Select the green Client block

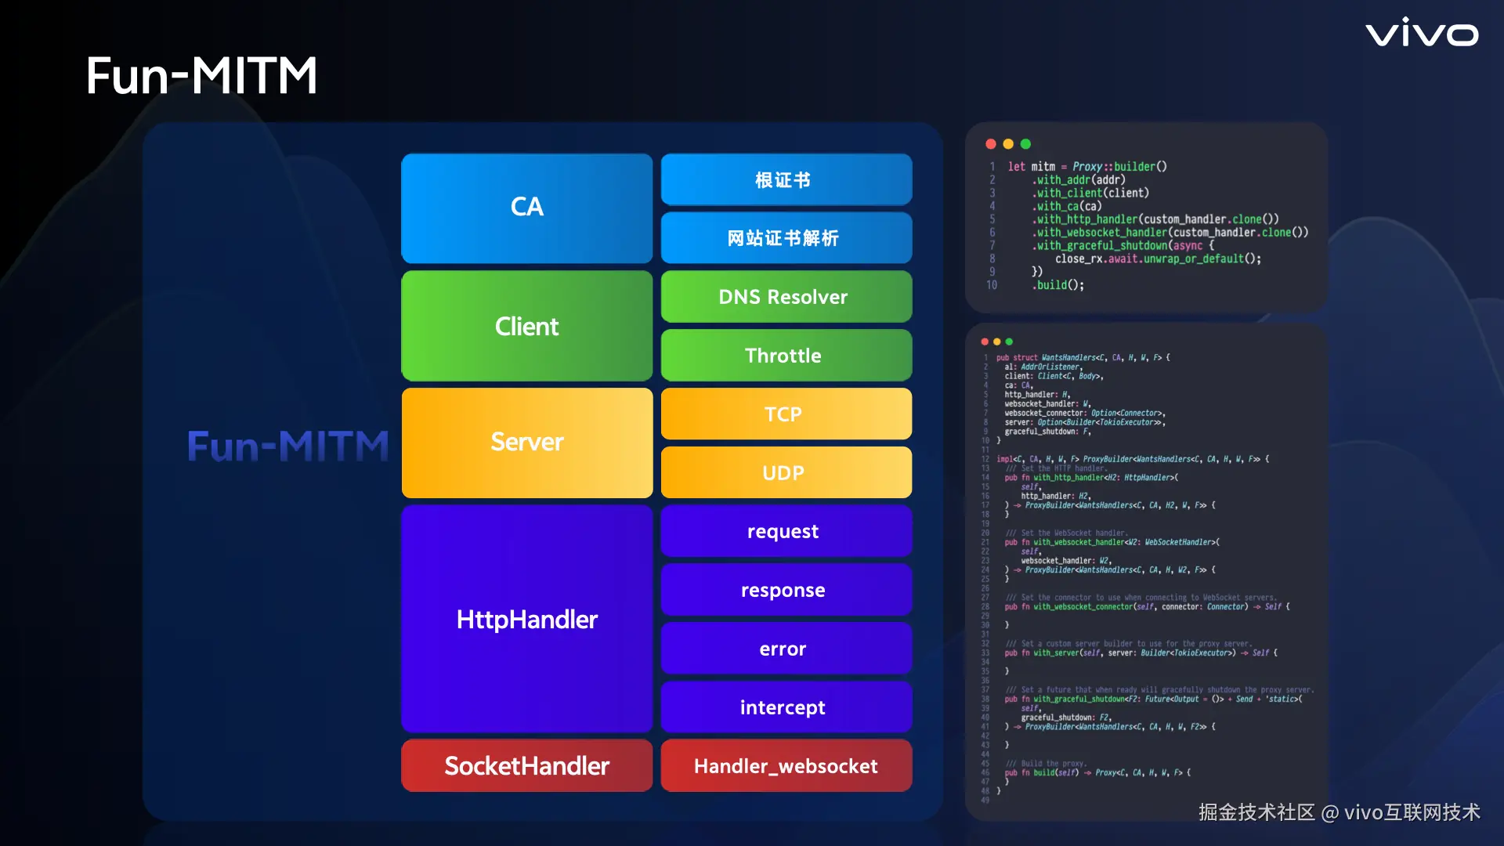pos(526,326)
